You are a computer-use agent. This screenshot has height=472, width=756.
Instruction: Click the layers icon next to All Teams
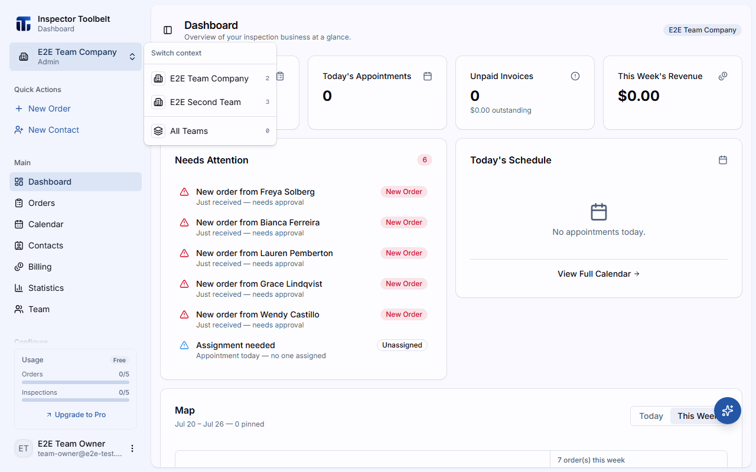tap(158, 131)
